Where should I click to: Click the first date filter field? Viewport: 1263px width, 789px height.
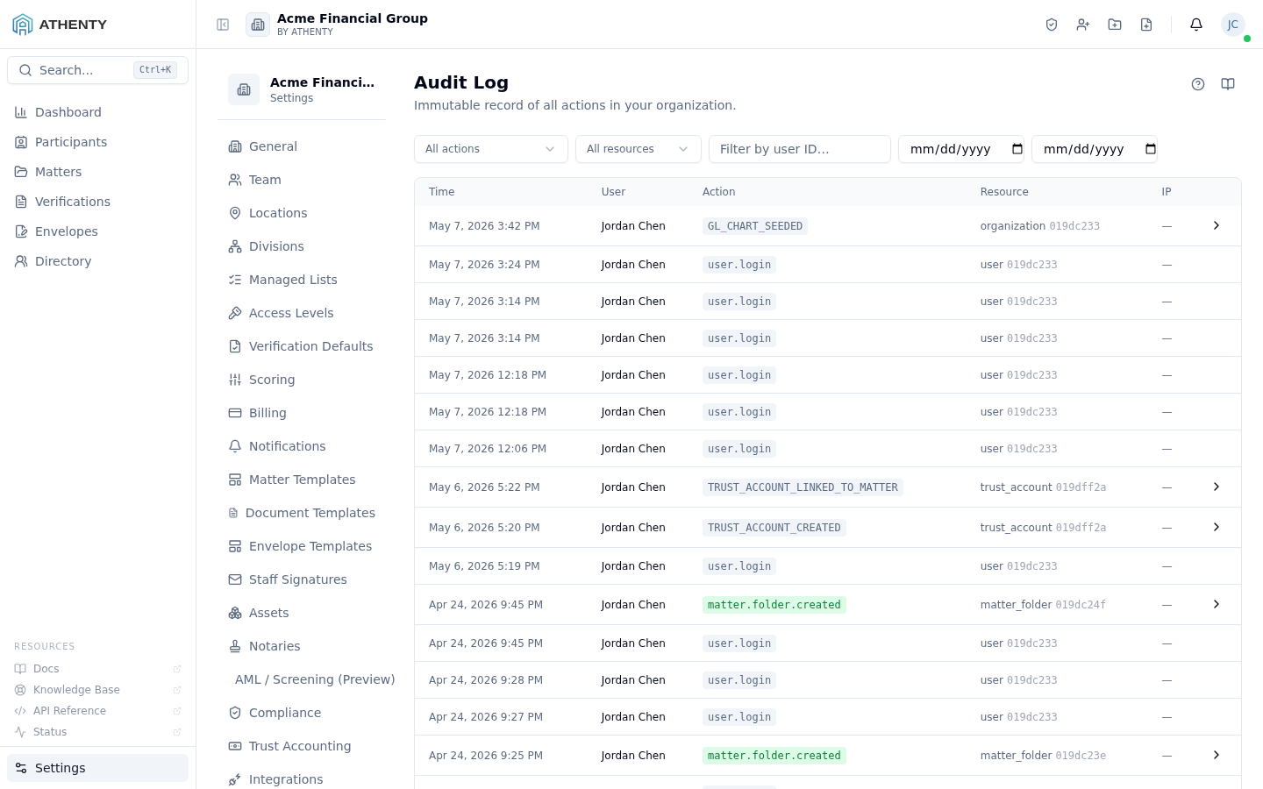961,149
